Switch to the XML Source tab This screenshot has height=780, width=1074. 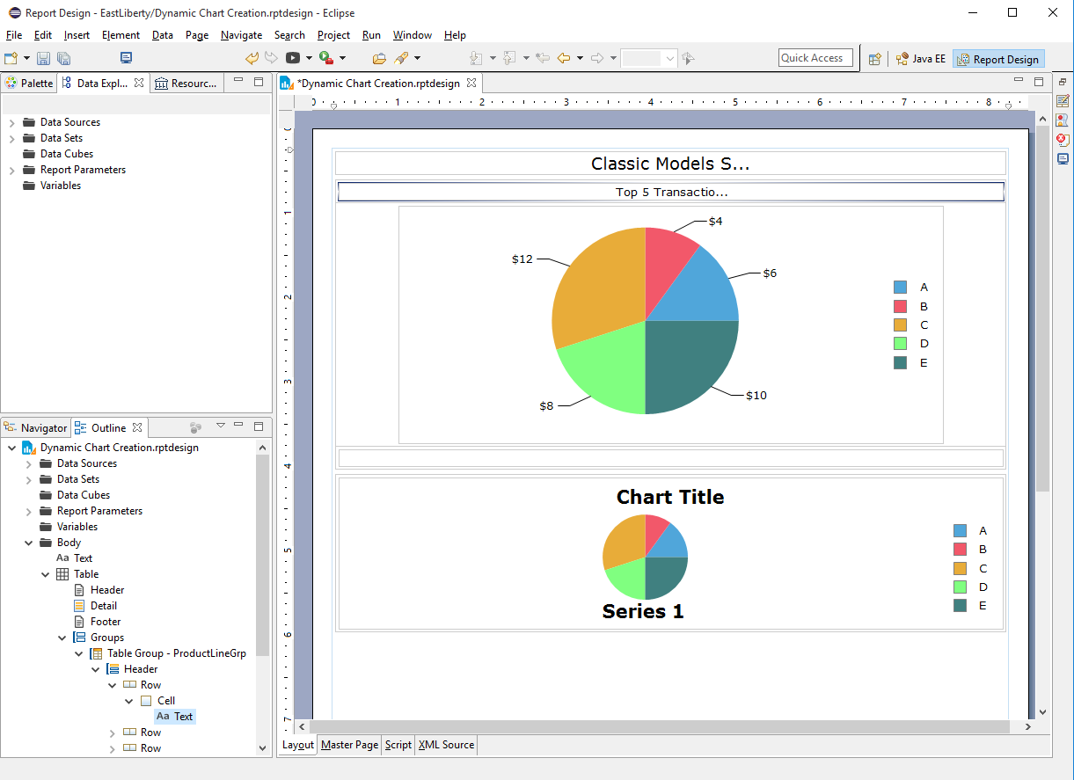point(446,745)
